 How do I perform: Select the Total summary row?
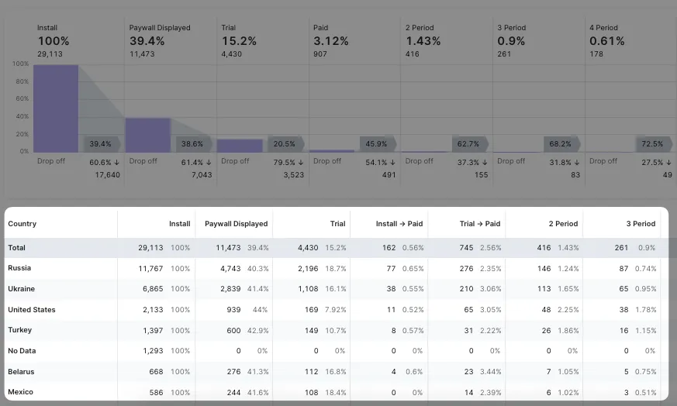click(x=17, y=248)
